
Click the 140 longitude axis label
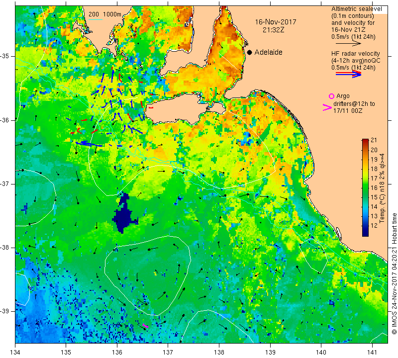pos(321,353)
